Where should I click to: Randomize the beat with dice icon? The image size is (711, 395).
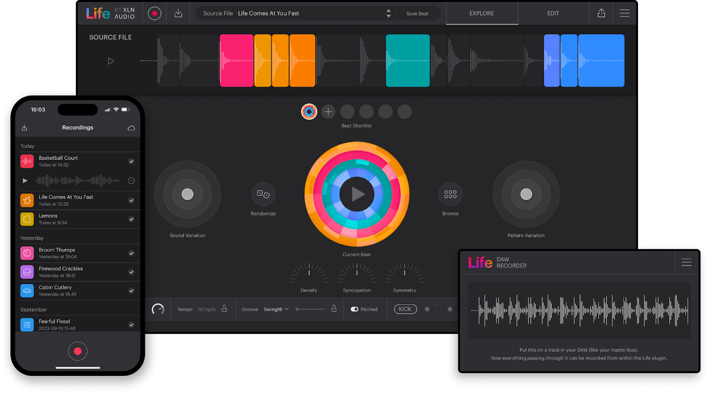pos(263,194)
